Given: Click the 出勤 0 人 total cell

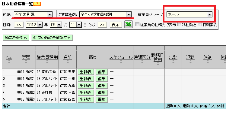Looking at the screenshot, I should pos(173,106).
